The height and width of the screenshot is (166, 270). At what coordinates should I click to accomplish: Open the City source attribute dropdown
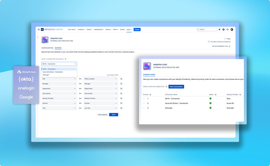tap(59, 79)
